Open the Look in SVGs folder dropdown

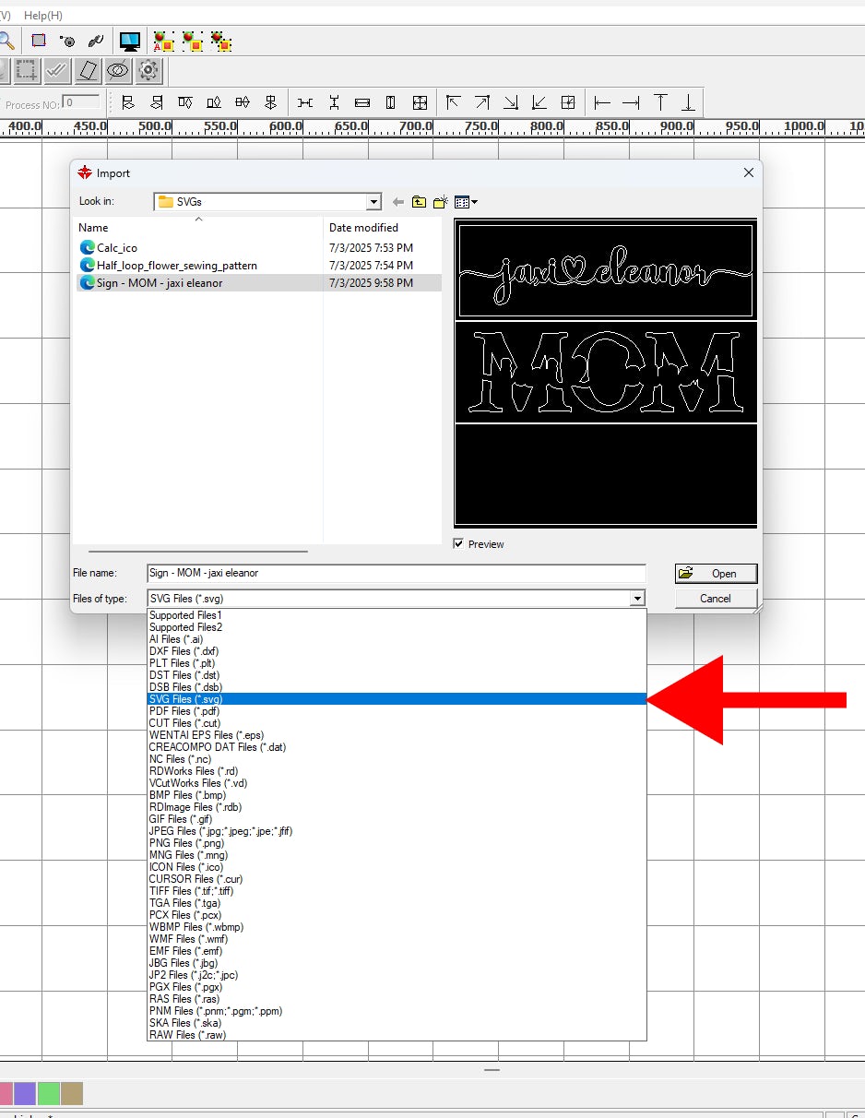click(x=373, y=202)
